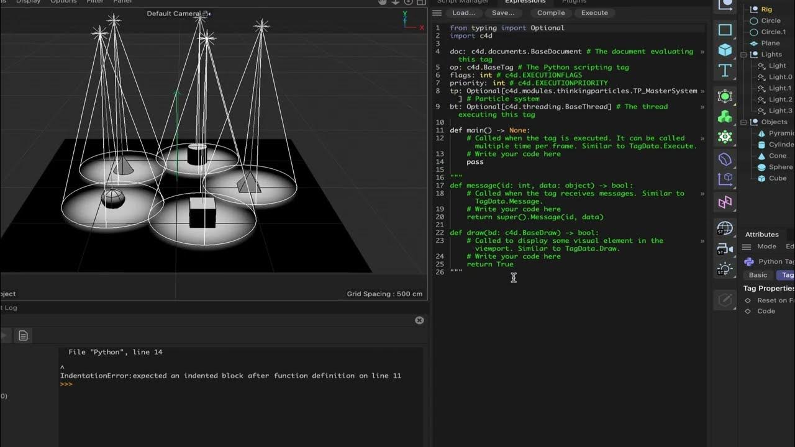
Task: Click the Python Tag icon in Attributes
Action: tap(749, 261)
